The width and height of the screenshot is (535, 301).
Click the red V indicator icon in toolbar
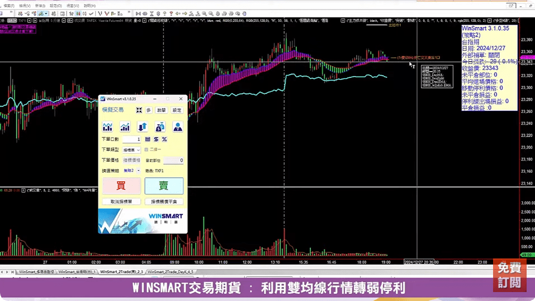tap(107, 13)
